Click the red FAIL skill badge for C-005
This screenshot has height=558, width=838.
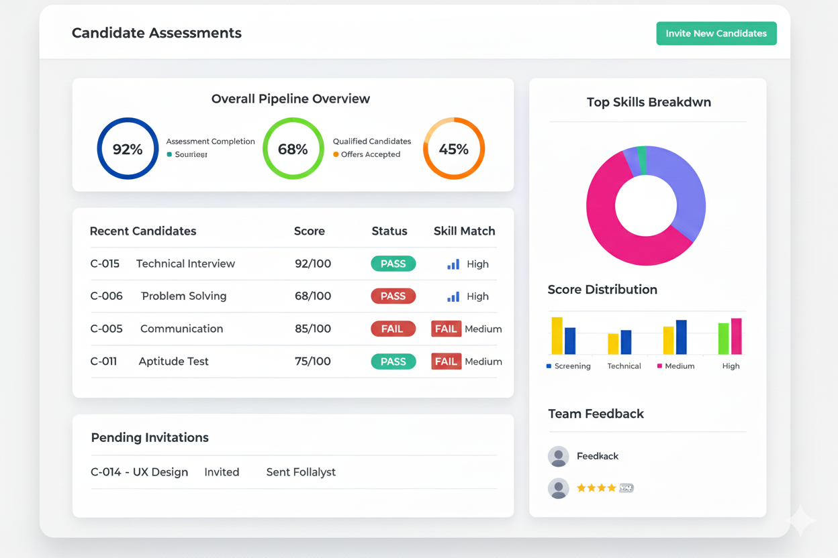pyautogui.click(x=446, y=329)
